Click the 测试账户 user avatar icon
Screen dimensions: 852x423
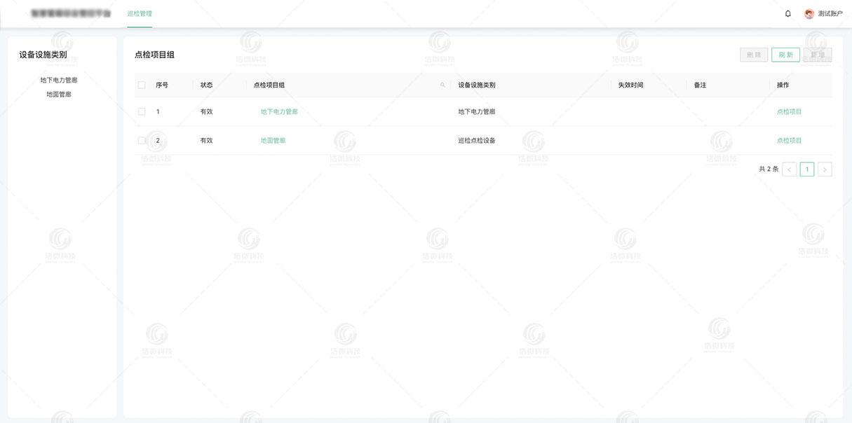808,13
